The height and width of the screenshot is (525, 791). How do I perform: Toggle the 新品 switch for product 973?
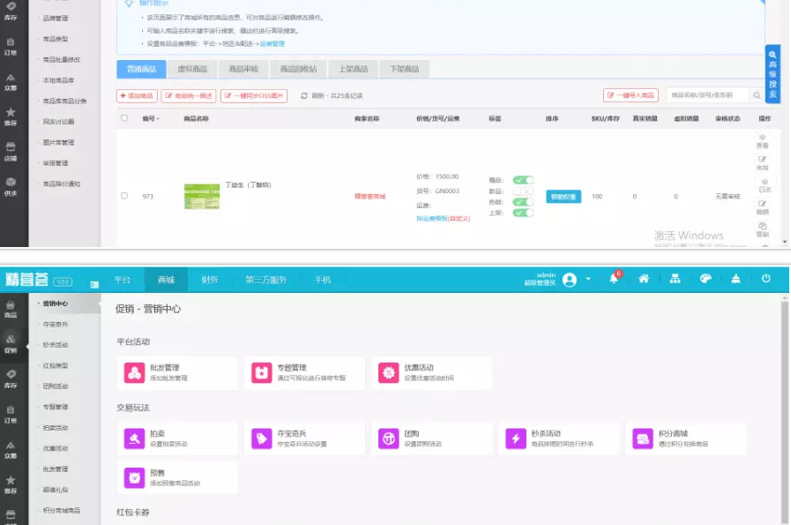click(x=523, y=191)
